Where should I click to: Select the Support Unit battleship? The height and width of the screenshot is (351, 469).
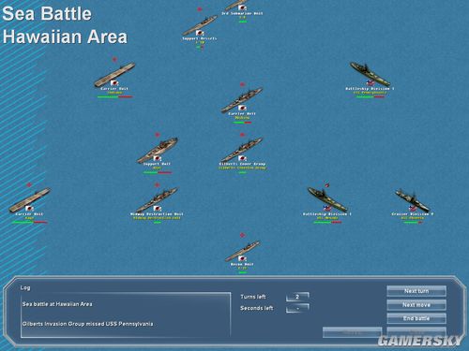[x=158, y=150]
